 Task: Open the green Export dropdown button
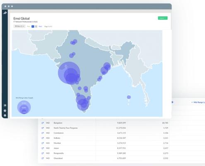point(163,18)
